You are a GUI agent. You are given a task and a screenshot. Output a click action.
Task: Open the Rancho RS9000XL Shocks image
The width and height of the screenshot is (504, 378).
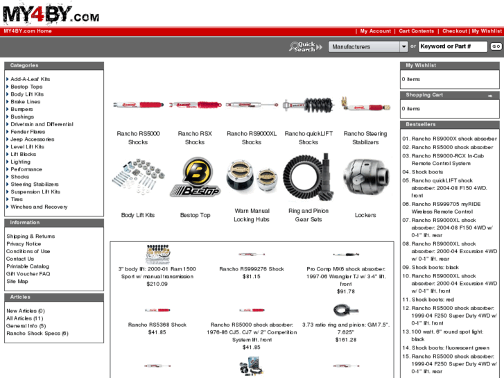point(252,105)
